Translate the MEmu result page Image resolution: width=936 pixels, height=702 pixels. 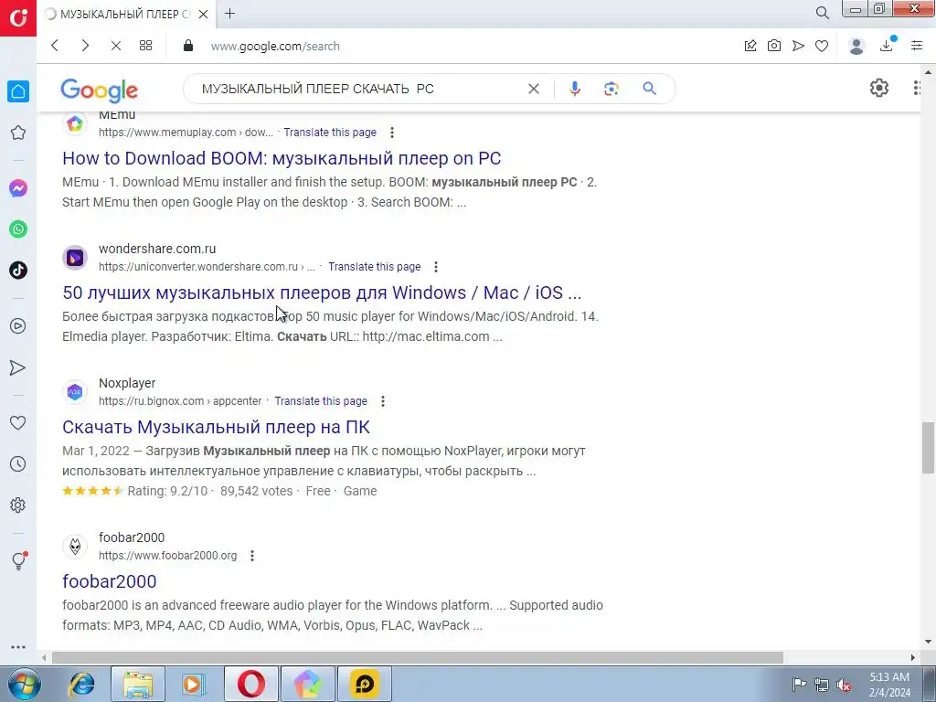[330, 133]
